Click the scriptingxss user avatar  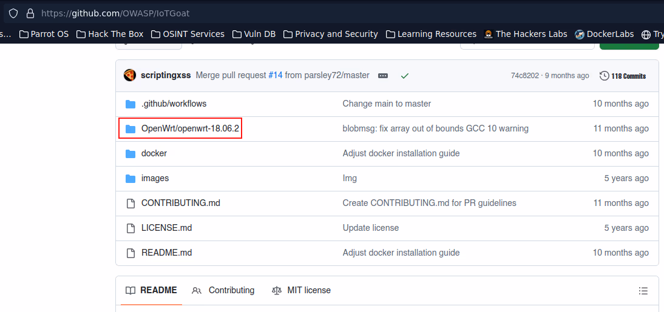[x=130, y=75]
